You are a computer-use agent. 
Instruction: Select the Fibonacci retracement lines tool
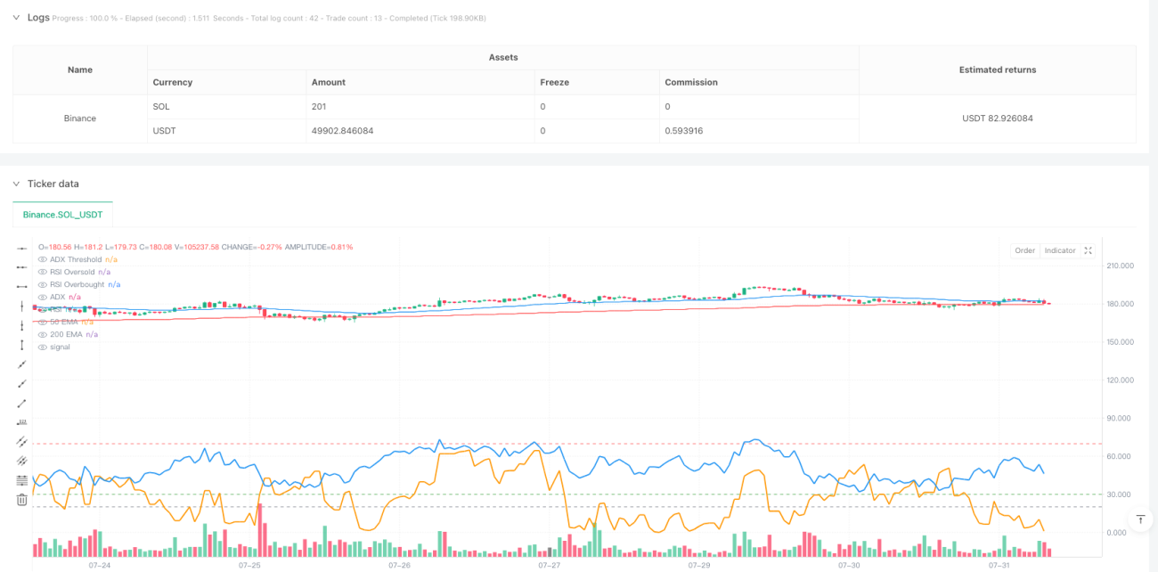pyautogui.click(x=22, y=481)
